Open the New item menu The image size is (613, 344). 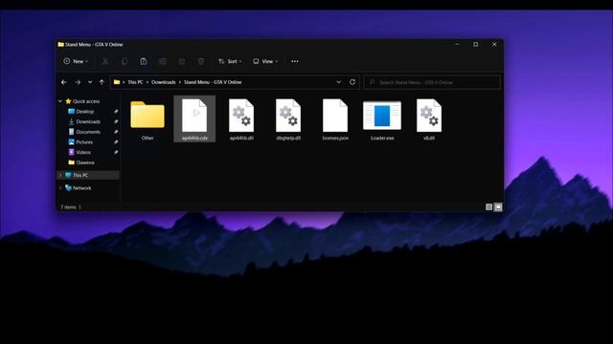coord(76,61)
